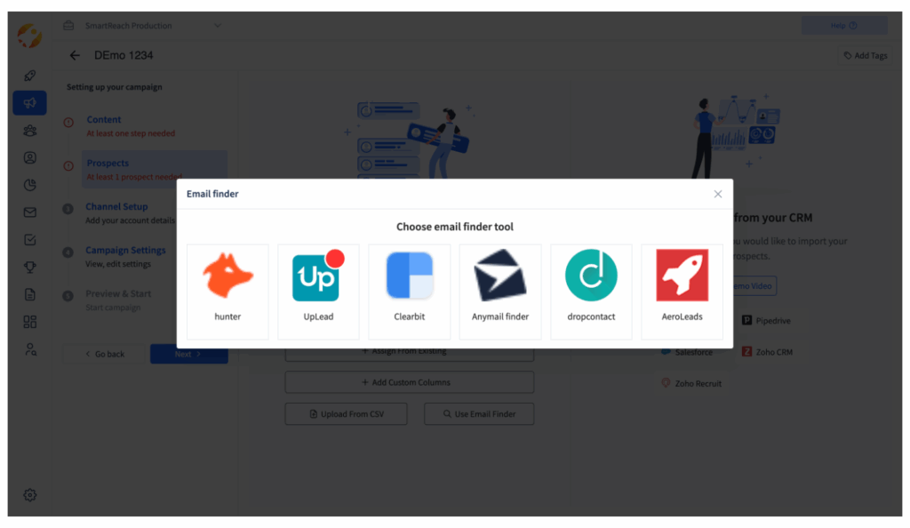Select dropcontact email finder

[591, 292]
